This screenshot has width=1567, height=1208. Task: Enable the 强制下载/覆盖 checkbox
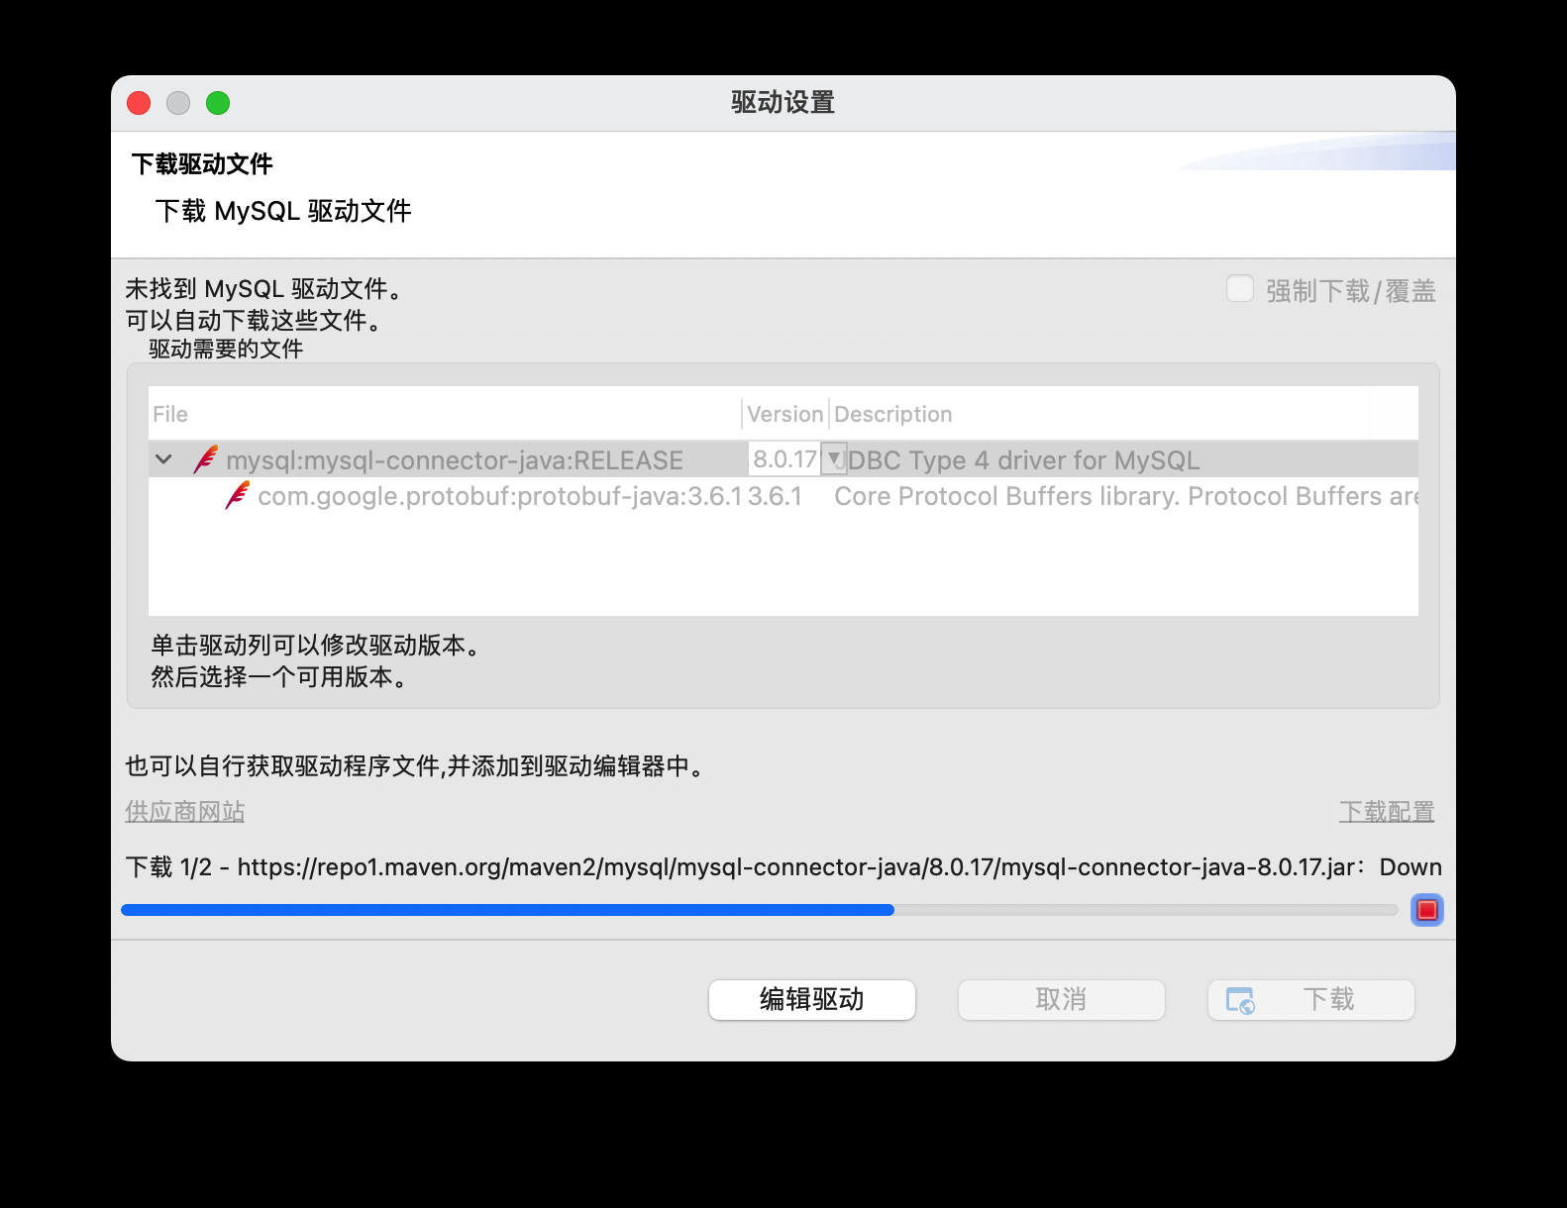tap(1239, 289)
